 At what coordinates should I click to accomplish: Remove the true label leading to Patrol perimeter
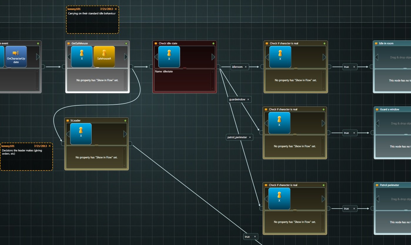coord(354,209)
